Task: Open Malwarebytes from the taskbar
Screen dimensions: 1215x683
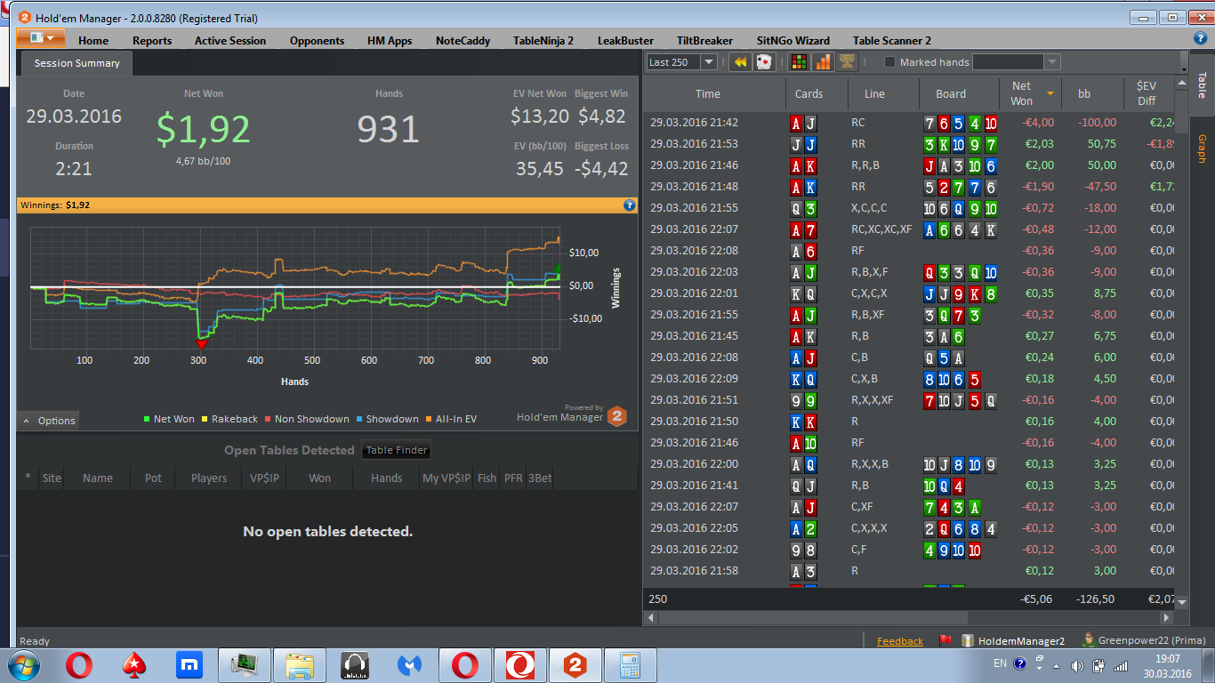Action: (x=409, y=665)
